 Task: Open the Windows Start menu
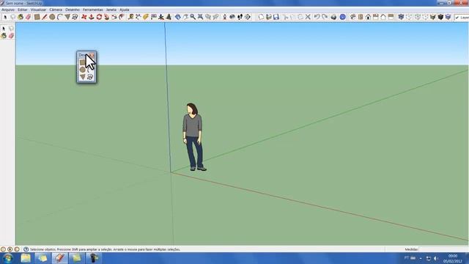click(x=8, y=258)
